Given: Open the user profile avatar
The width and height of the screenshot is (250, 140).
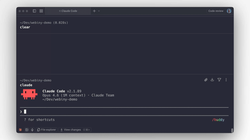Looking at the screenshot, I should coord(229,11).
